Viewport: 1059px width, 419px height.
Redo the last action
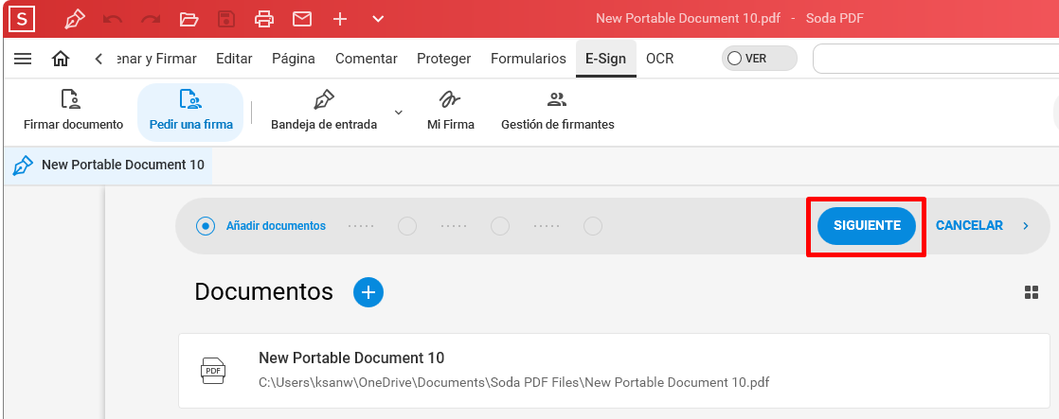tap(151, 20)
